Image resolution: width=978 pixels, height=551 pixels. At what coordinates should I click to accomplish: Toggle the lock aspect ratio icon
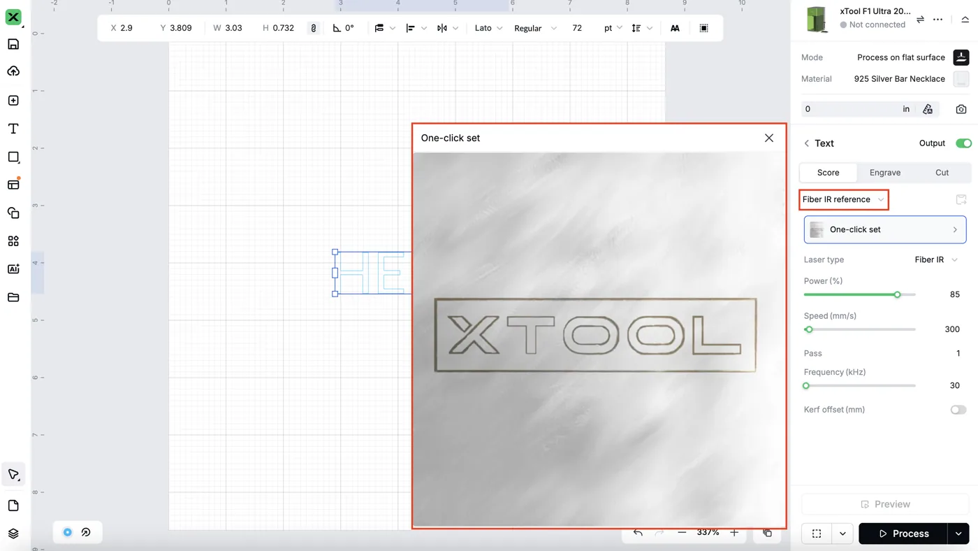(314, 28)
